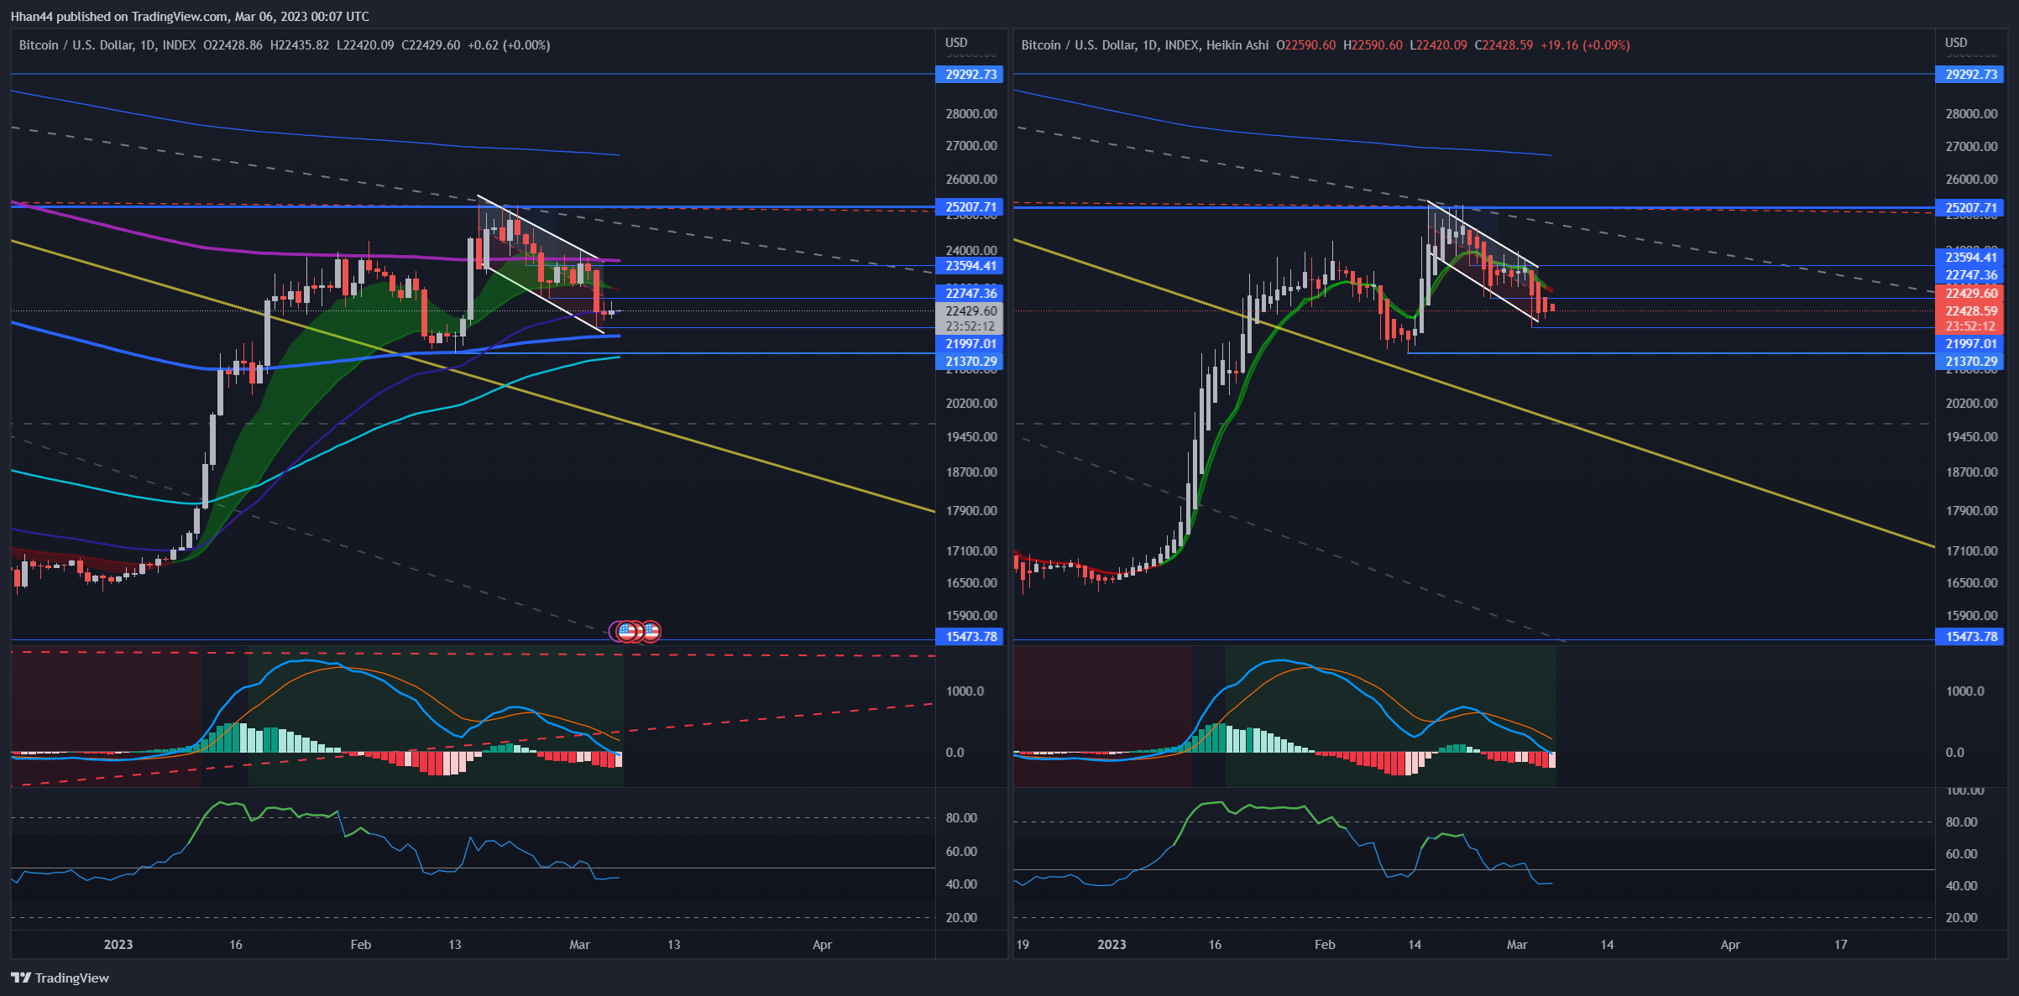Viewport: 2019px width, 996px height.
Task: Click left chart 15473.78 price label
Action: [970, 637]
